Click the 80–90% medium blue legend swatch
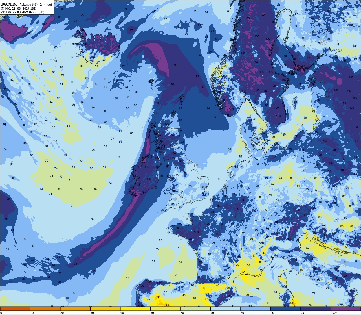361x315 pixels. point(256,309)
